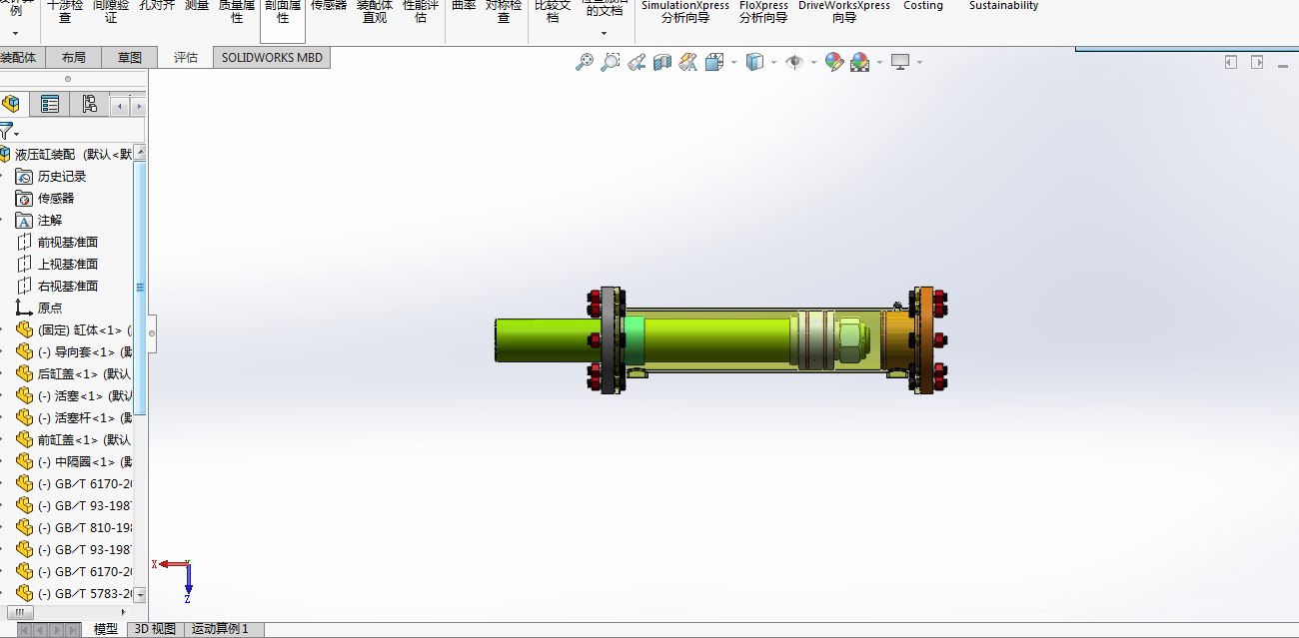Select the 前缸盖<1> component

click(74, 439)
